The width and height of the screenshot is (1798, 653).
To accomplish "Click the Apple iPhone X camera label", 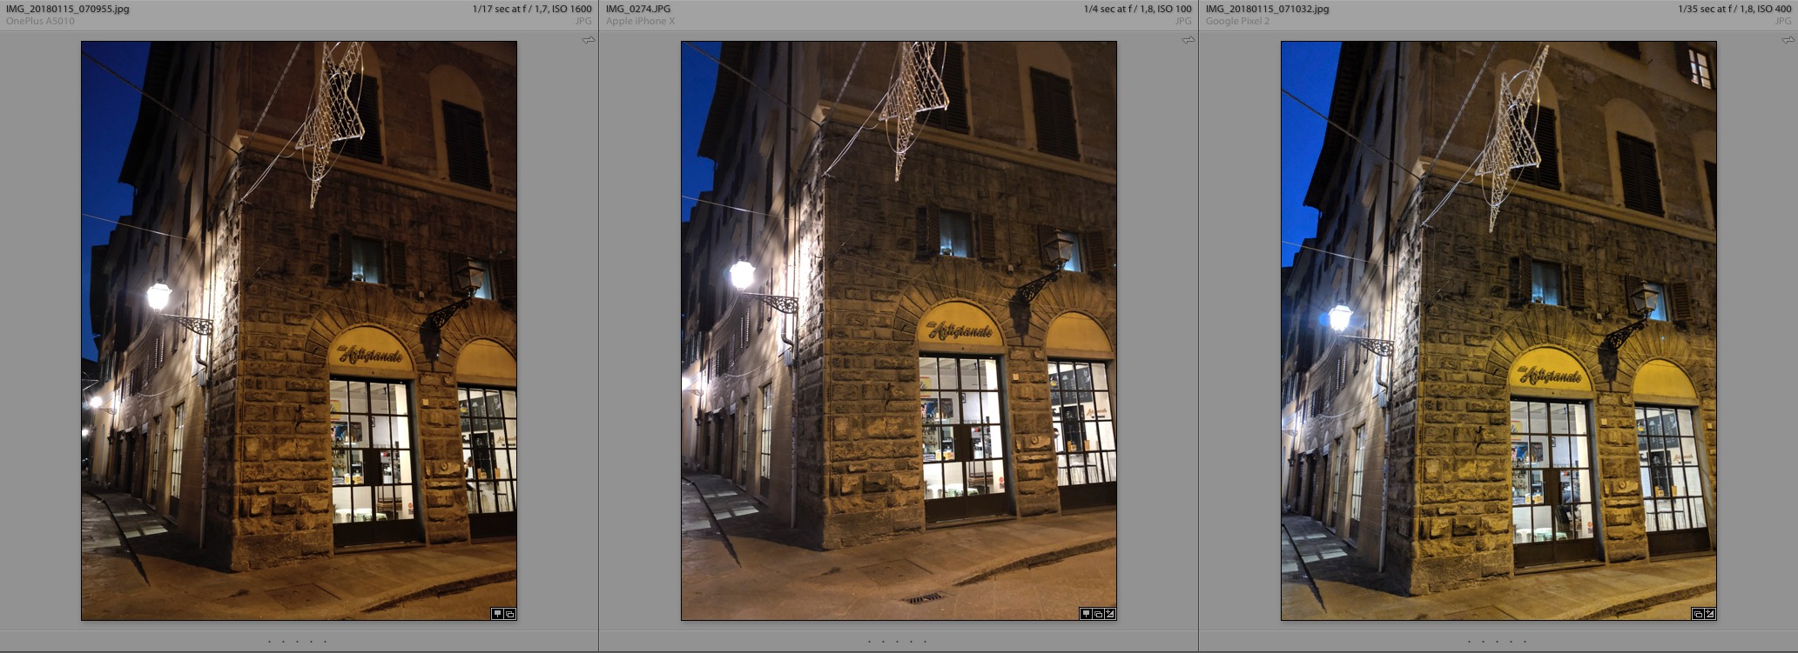I will (x=640, y=21).
